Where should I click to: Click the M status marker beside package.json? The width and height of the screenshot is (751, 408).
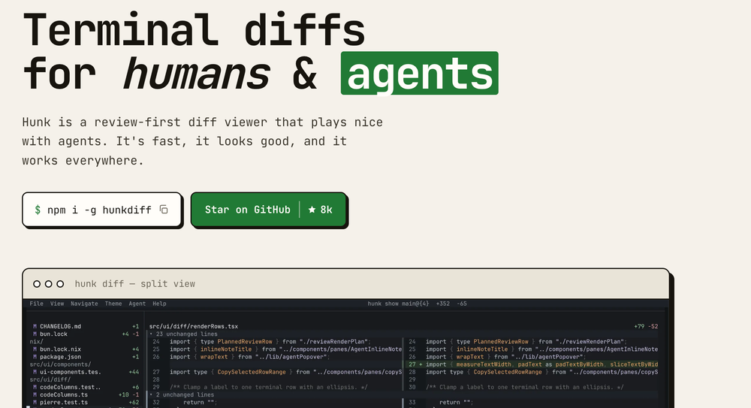35,357
